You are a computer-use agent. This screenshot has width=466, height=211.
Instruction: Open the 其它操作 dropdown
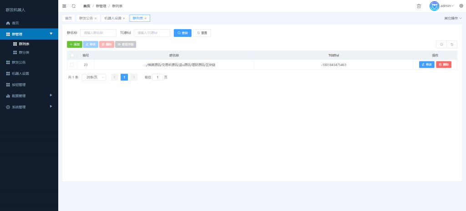(x=453, y=19)
